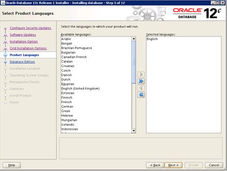Select German in Available languages

pyautogui.click(x=96, y=106)
